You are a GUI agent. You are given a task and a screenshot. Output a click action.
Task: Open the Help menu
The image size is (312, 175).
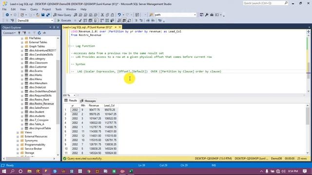point(83,9)
